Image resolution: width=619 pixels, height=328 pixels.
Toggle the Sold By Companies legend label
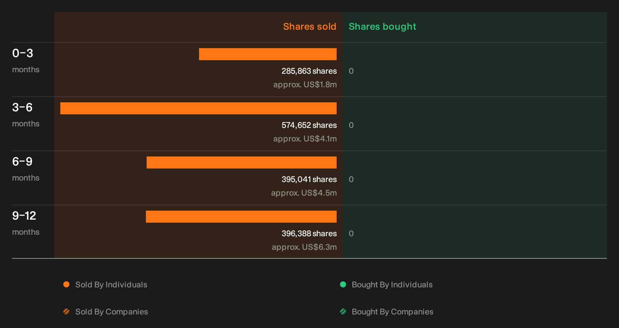coord(112,312)
